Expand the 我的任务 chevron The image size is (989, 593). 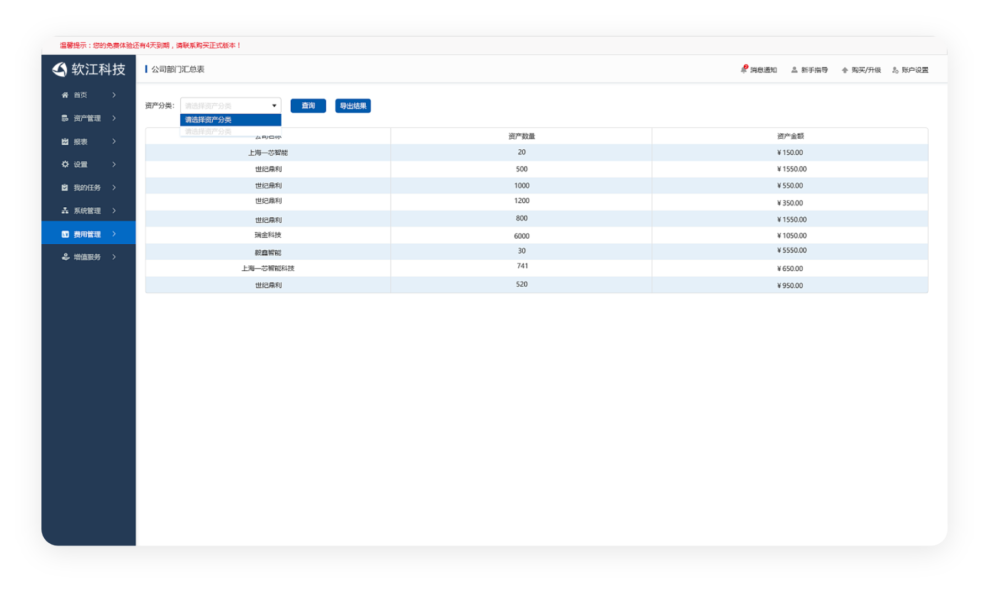tap(114, 187)
